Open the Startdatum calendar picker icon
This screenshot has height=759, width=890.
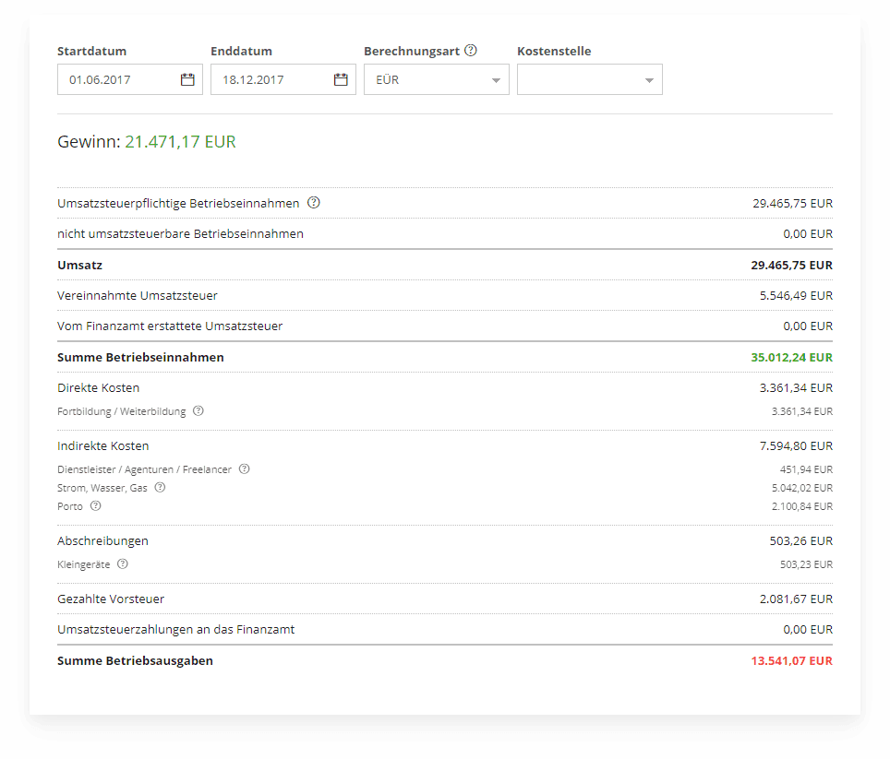tap(187, 79)
